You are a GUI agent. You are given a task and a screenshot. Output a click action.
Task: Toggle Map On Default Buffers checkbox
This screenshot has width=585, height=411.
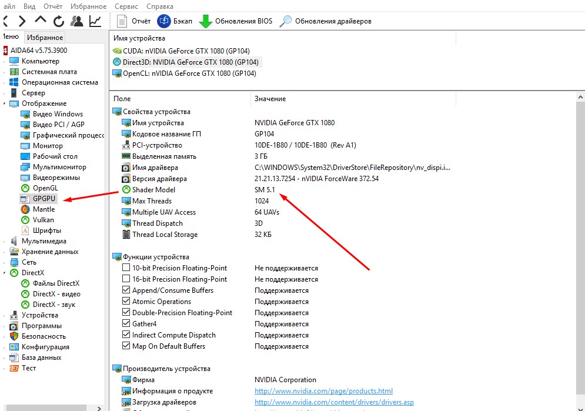(126, 346)
